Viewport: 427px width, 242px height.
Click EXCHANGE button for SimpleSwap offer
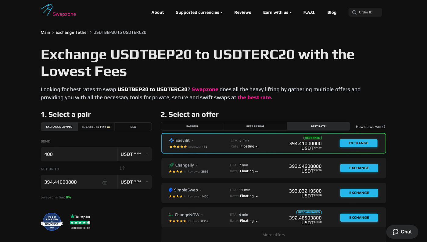359,193
